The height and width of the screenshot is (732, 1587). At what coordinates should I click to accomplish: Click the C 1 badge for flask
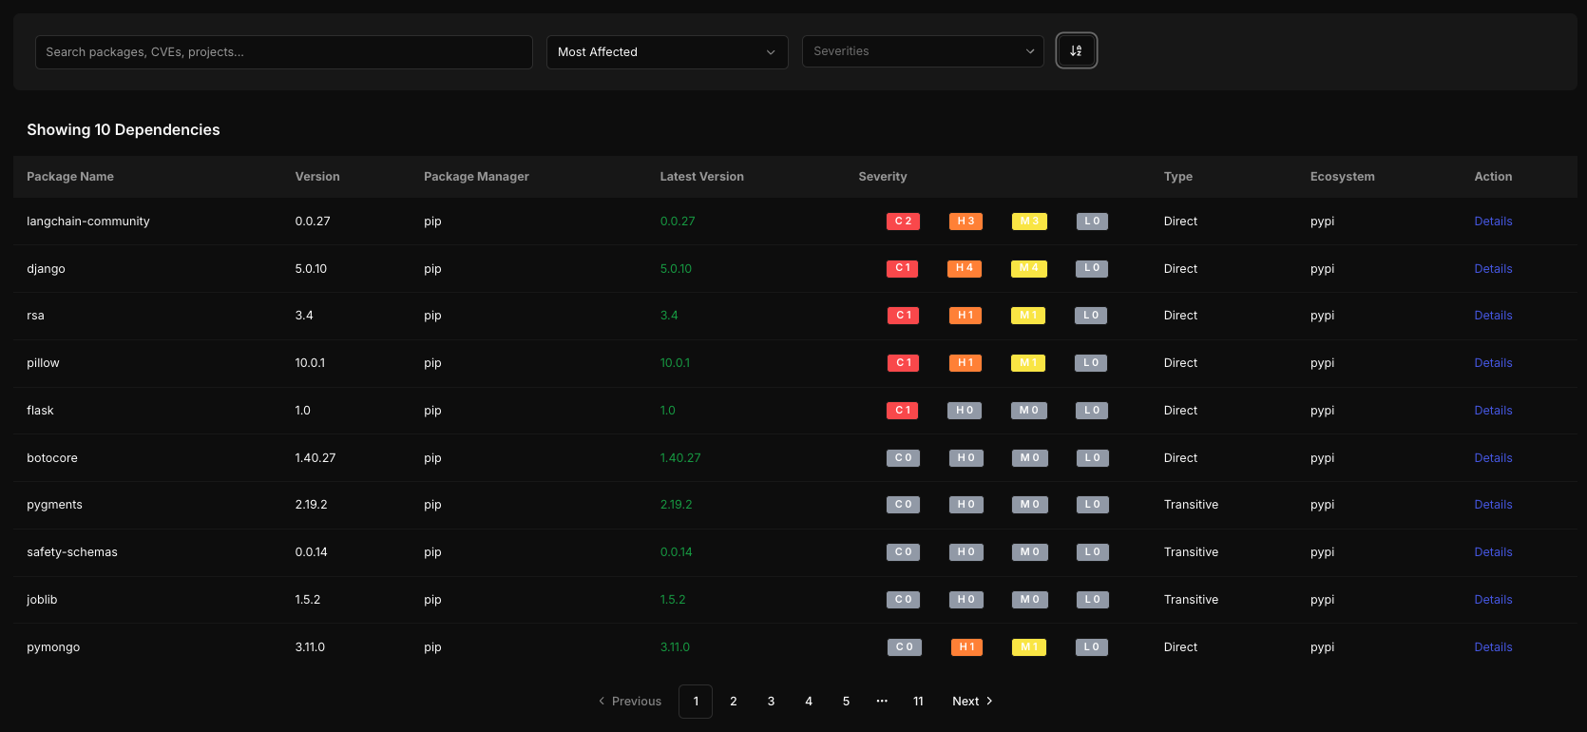click(903, 411)
